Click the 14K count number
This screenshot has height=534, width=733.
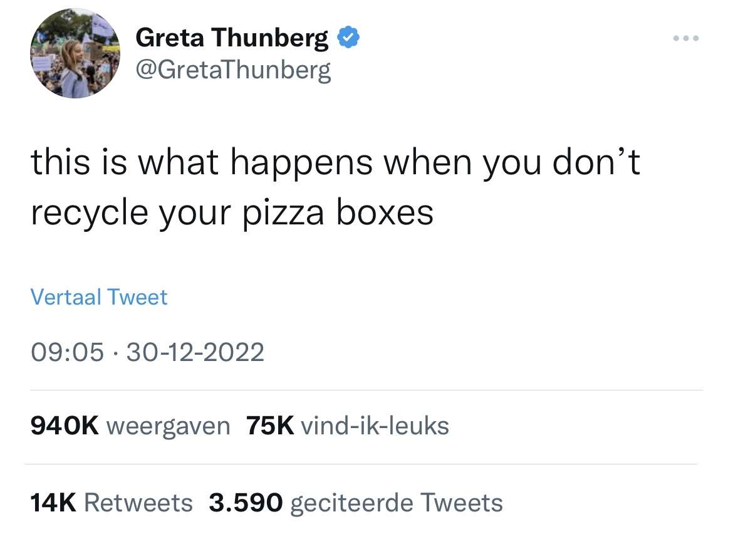pos(53,503)
